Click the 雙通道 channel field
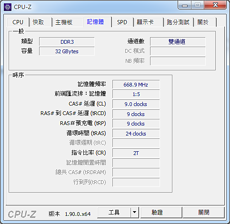 click(x=178, y=42)
